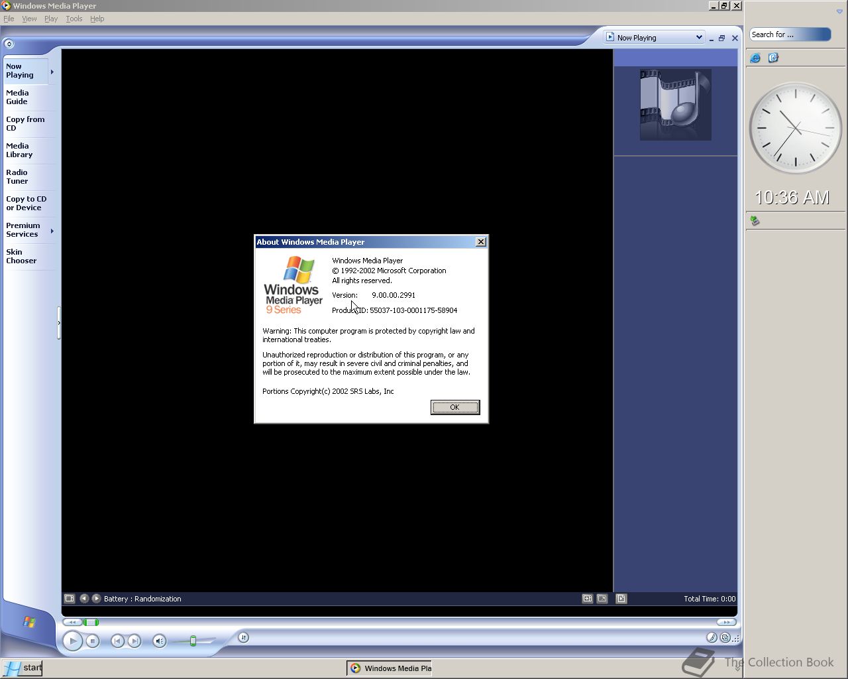Switch to Radio Tuner
Screen dimensions: 848x679
pyautogui.click(x=29, y=177)
